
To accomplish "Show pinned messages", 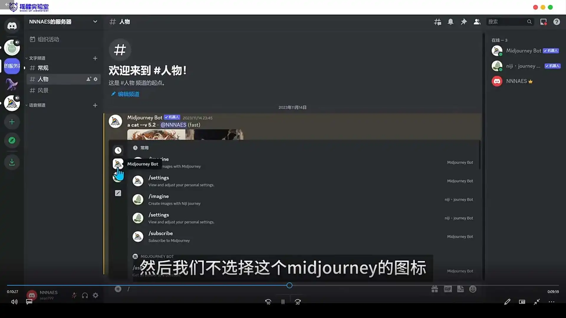I will [x=464, y=22].
